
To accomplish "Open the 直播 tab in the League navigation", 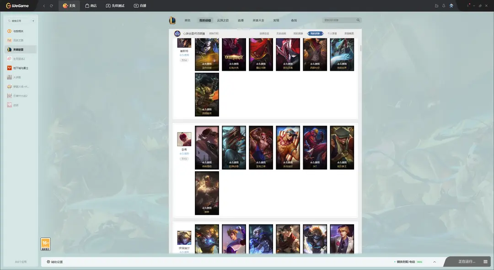I will (x=241, y=21).
